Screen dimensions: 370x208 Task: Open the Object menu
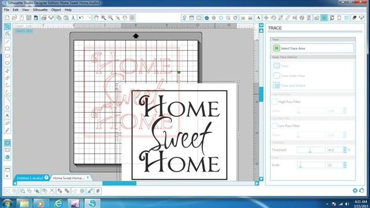[56, 10]
